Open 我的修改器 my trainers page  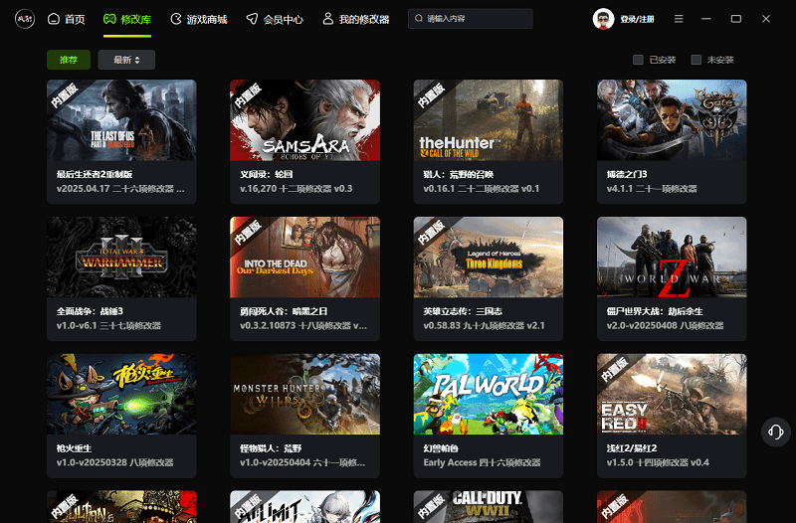354,19
